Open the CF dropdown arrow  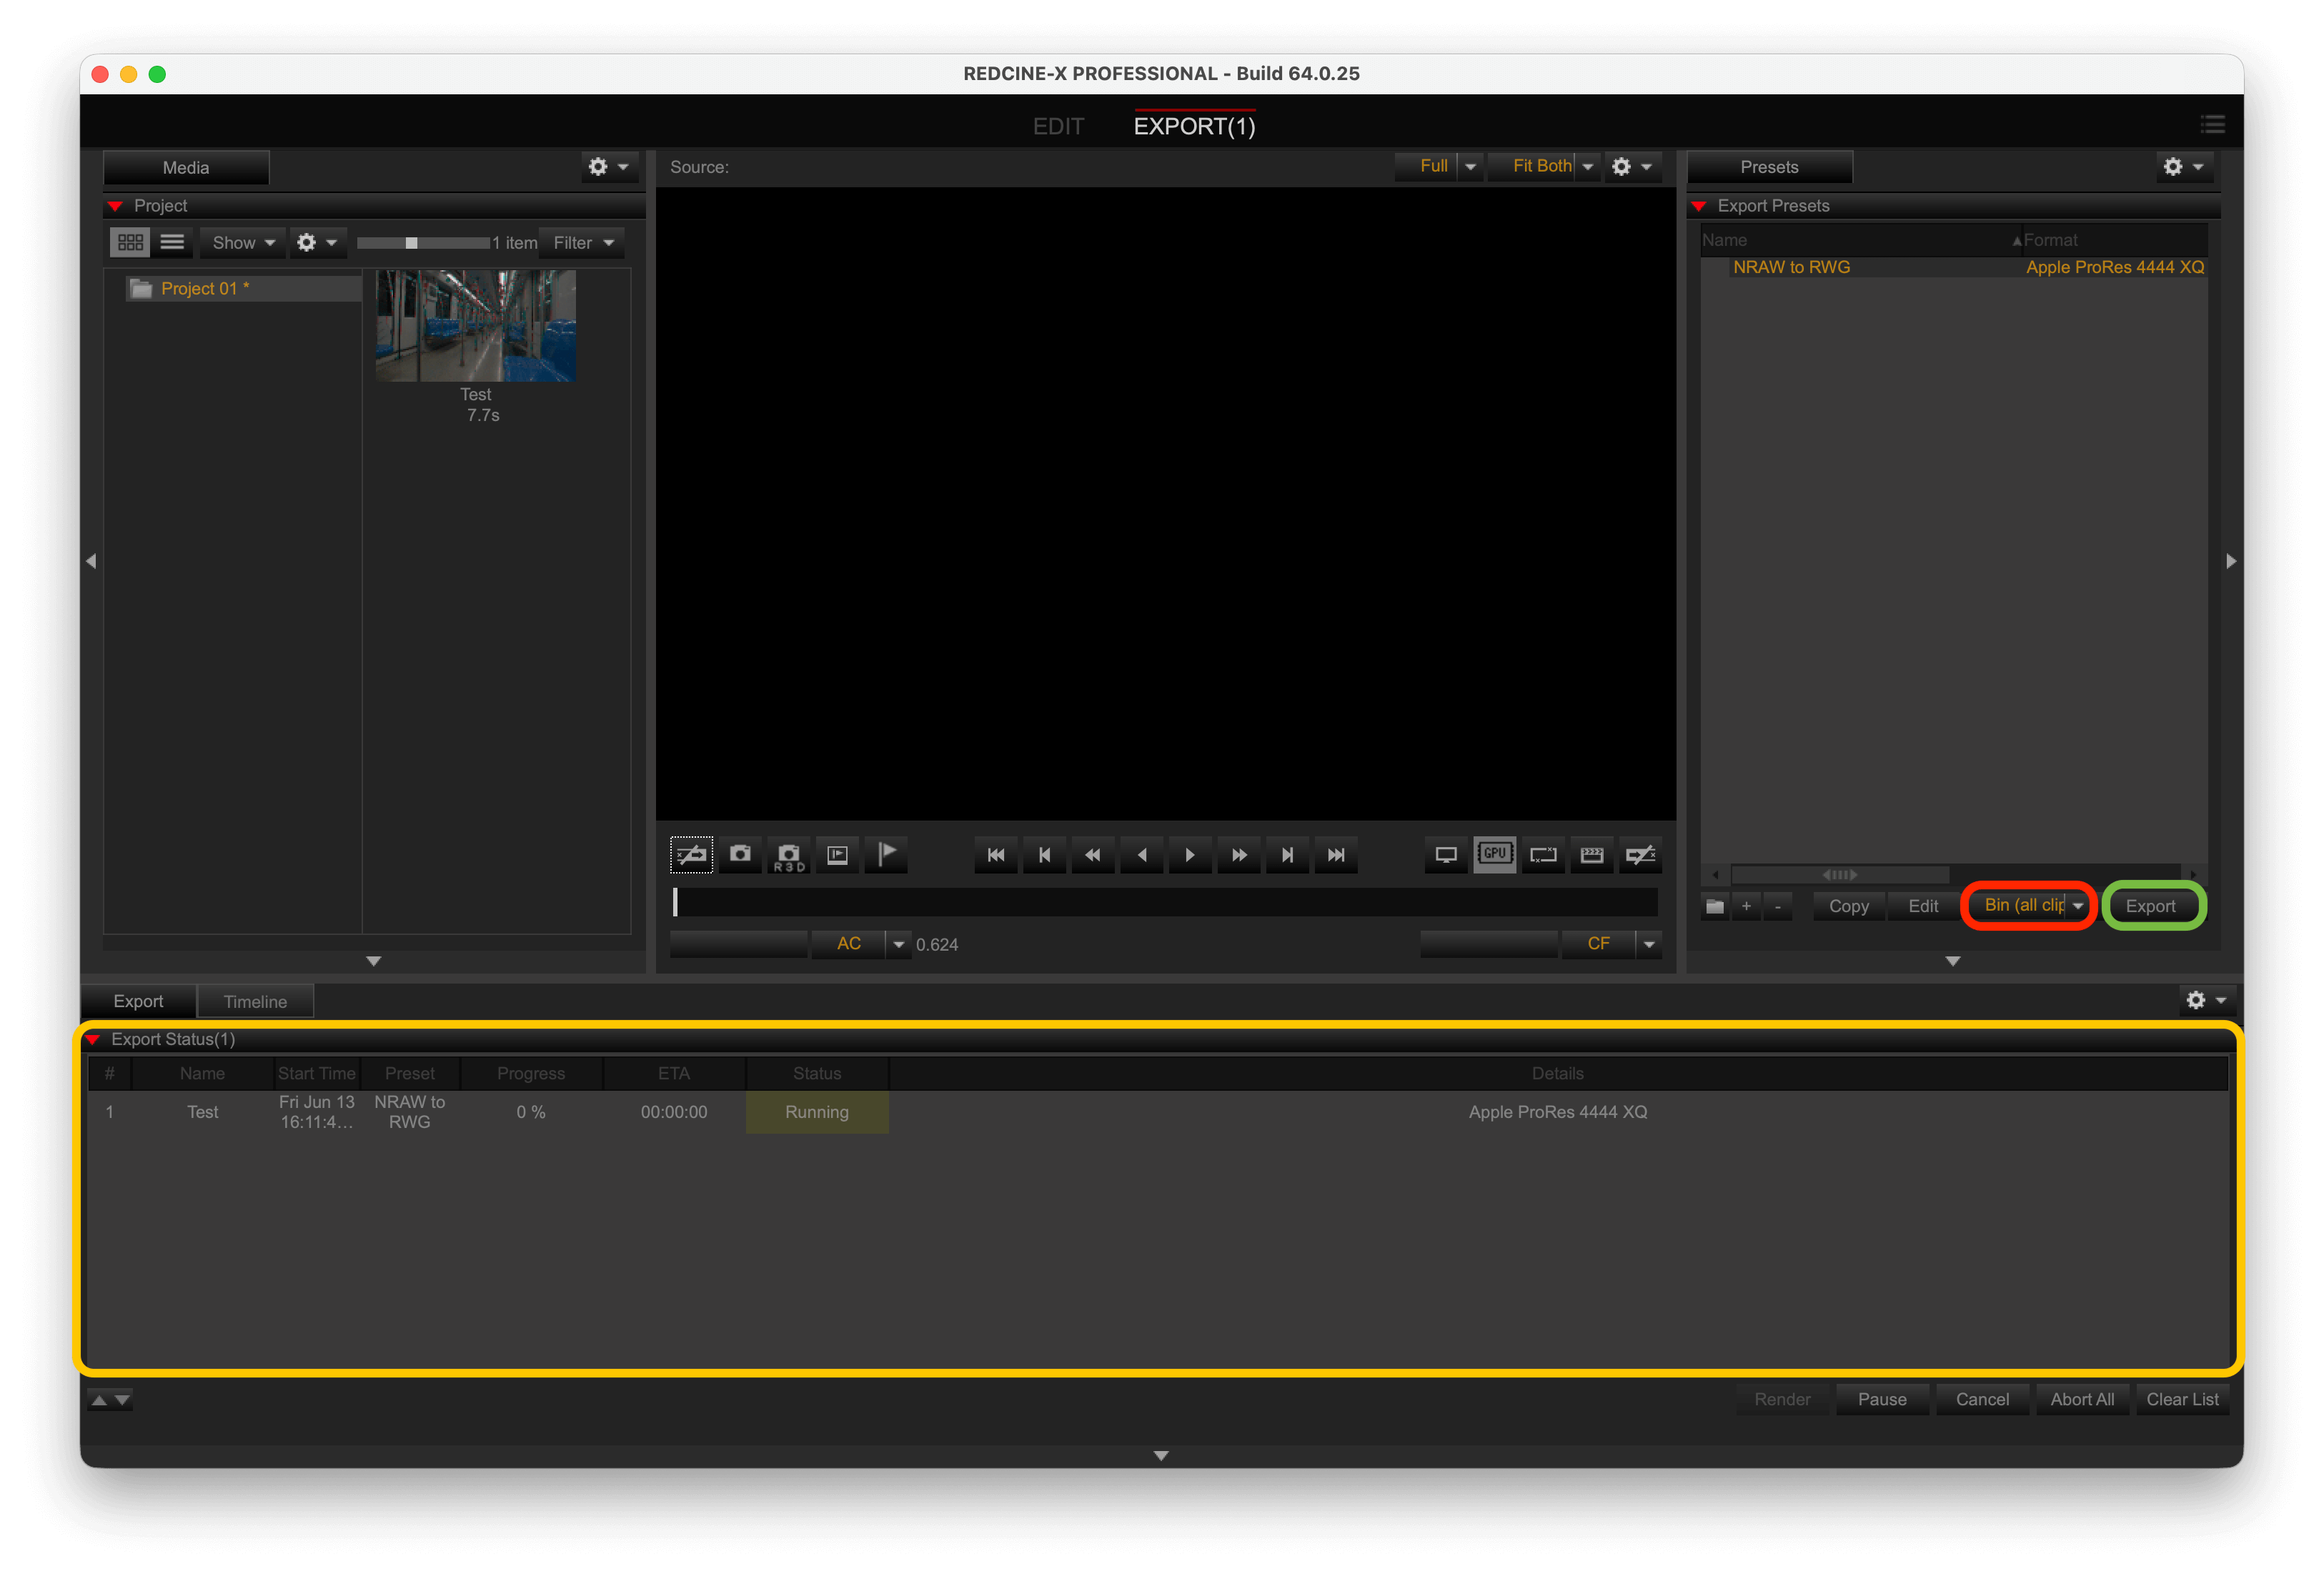pos(1649,944)
